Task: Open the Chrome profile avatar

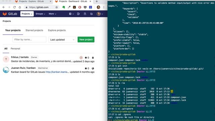Action: point(98,7)
